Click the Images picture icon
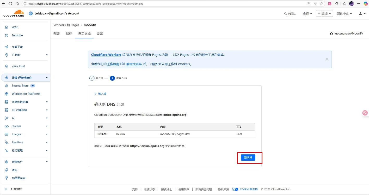 [7, 134]
